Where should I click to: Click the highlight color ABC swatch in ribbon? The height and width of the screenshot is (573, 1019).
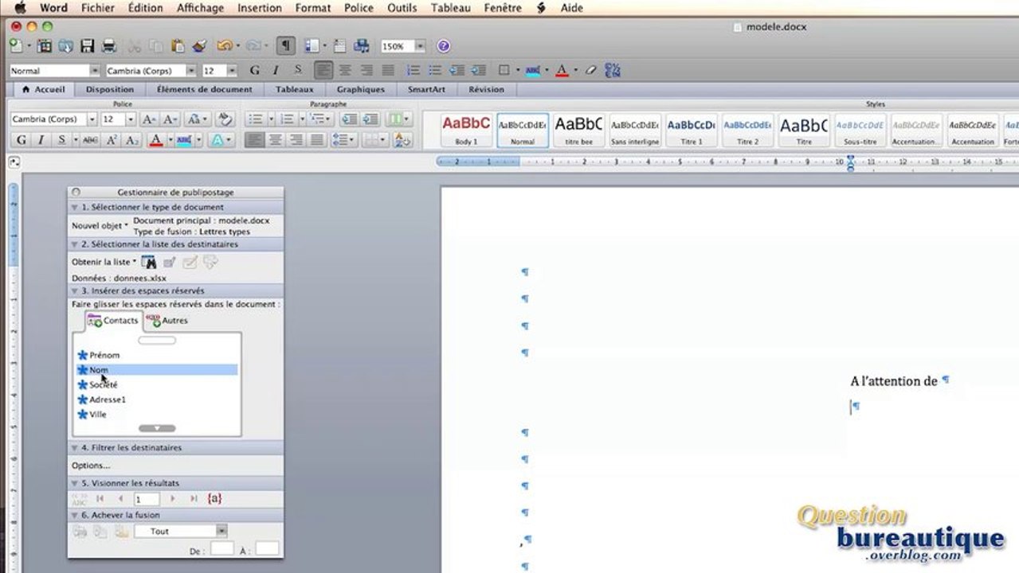(184, 140)
